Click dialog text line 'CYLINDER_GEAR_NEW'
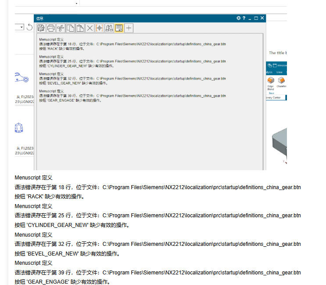 click(76, 66)
